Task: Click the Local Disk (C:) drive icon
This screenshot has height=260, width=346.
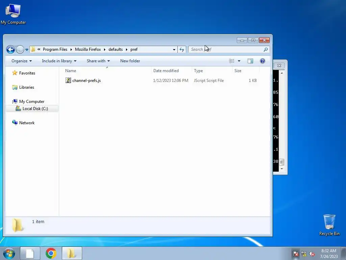Action: 18,108
